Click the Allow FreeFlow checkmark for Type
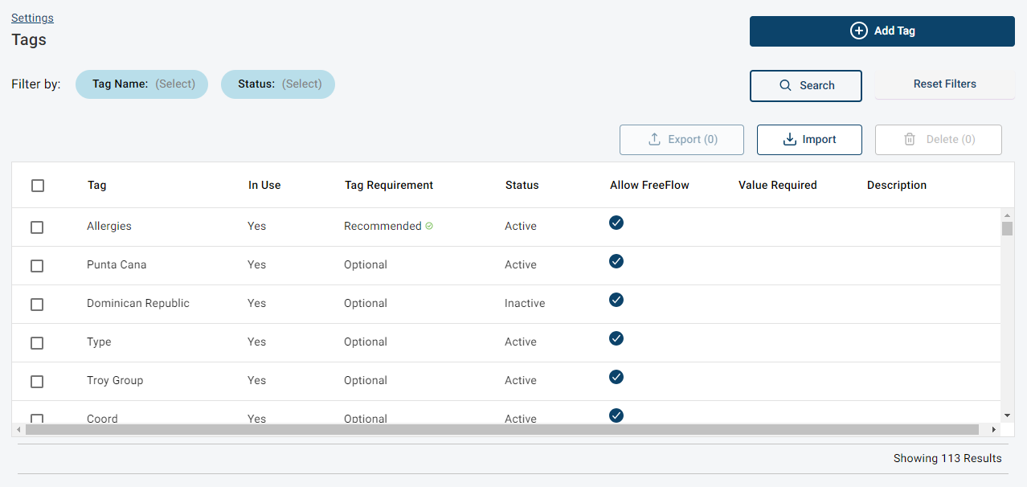The image size is (1027, 487). click(x=616, y=338)
